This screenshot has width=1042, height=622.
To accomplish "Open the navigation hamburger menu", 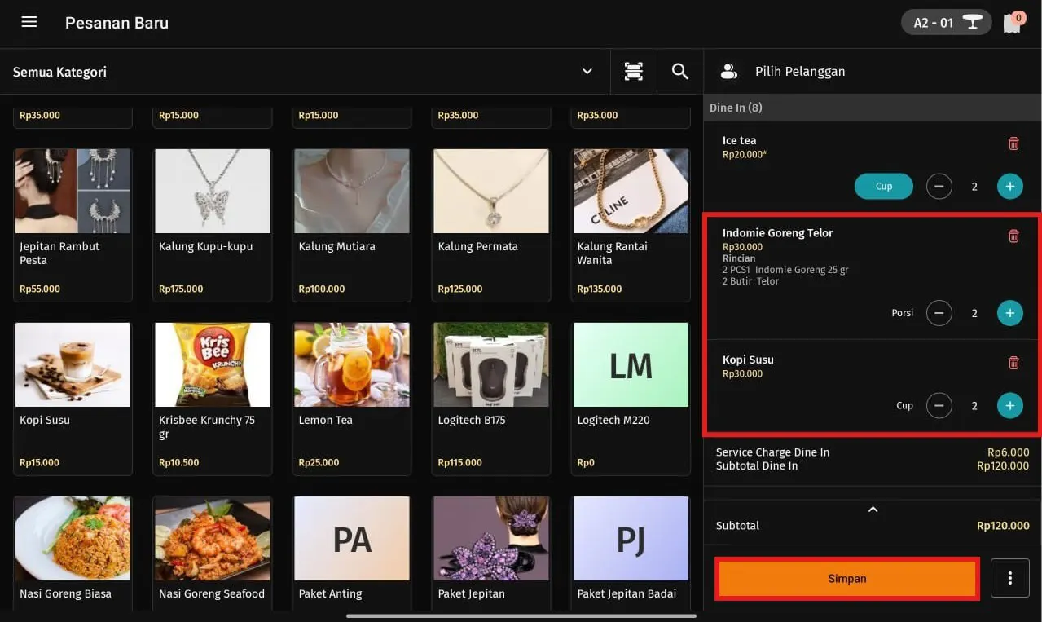I will (x=29, y=22).
